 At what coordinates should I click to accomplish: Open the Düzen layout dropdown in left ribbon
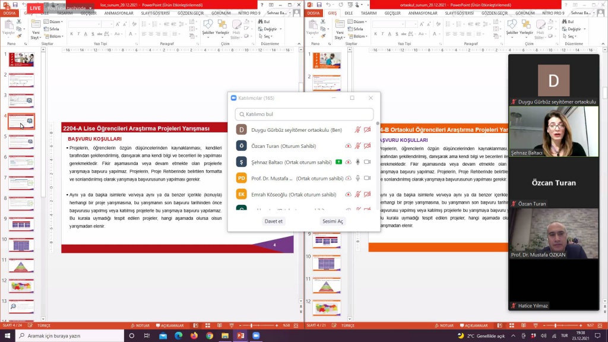[x=55, y=21]
